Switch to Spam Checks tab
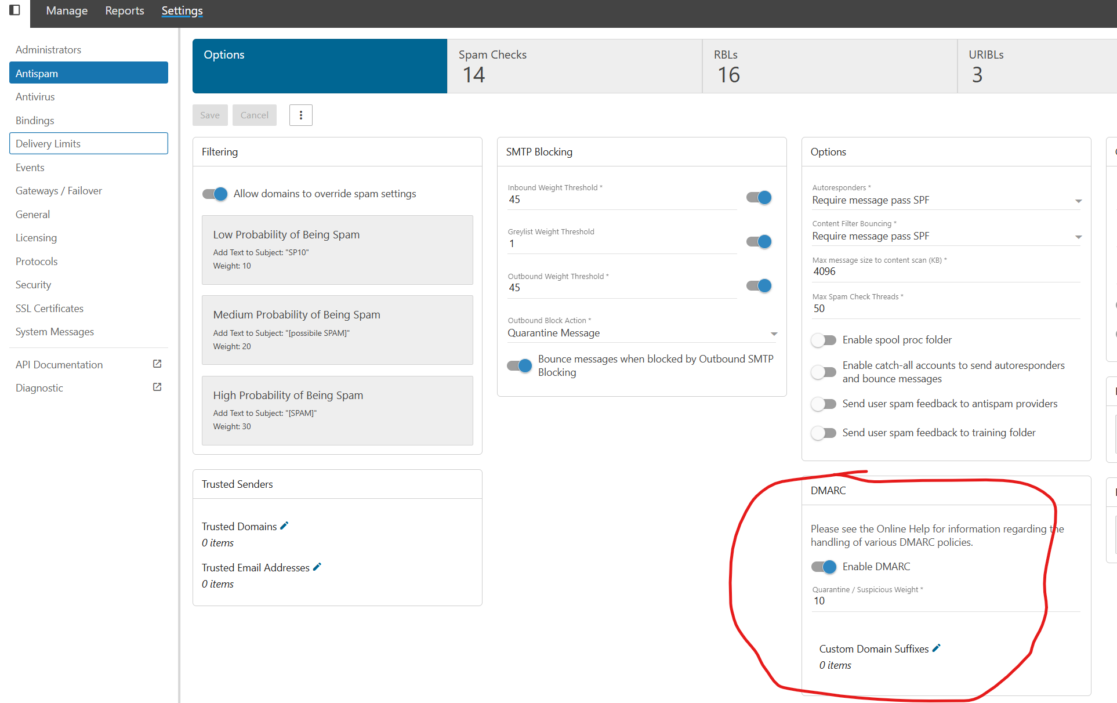 click(574, 66)
